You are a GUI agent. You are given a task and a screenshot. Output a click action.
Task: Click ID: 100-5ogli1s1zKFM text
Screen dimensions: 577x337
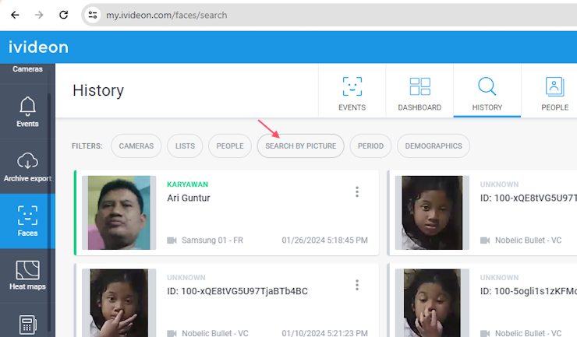[529, 291]
